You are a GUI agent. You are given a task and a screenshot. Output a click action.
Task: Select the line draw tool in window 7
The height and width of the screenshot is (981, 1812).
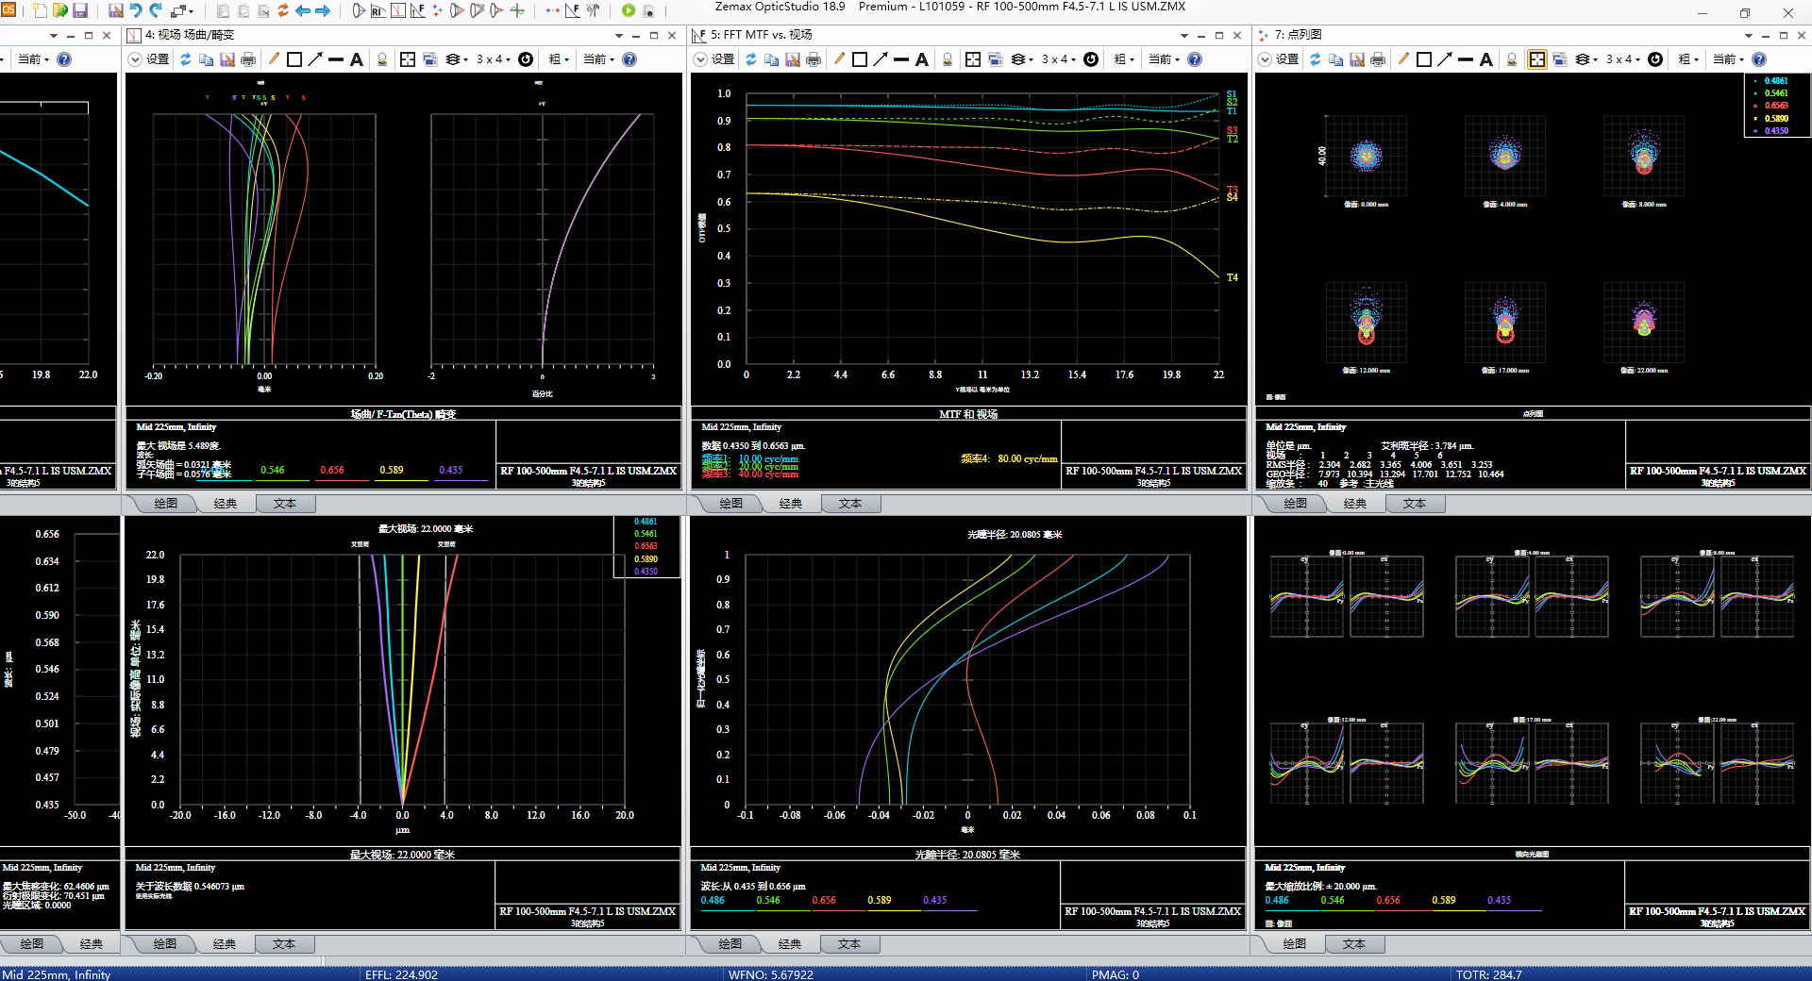[1466, 59]
